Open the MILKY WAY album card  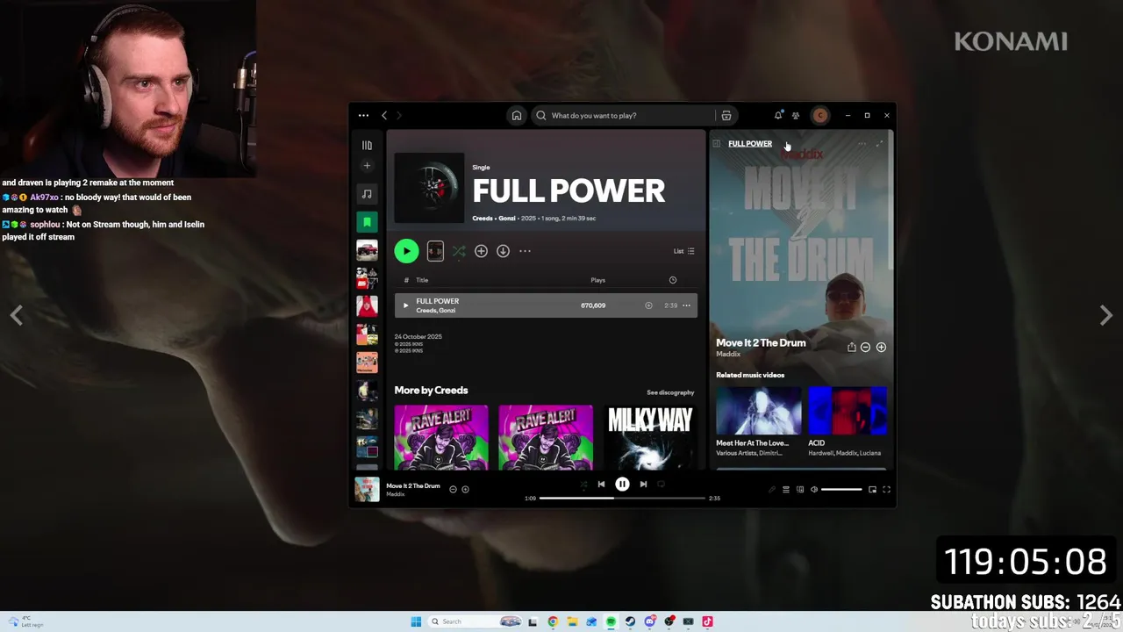(x=650, y=437)
